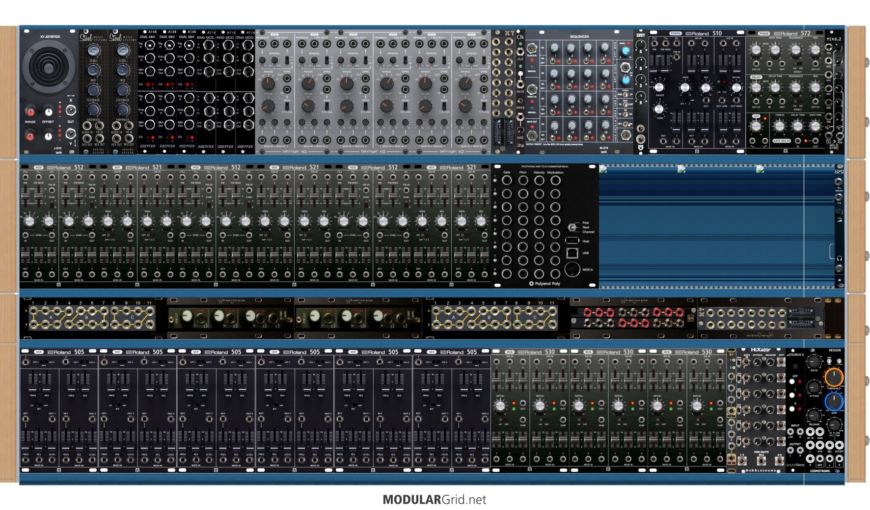Click AUDIO IN jack on leftmost Stoel Spring Reverb
Screen dimensions: 870x510
click(87, 126)
